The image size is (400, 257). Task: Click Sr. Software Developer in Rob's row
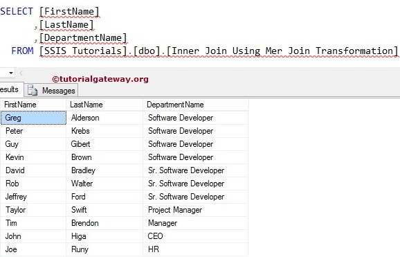(195, 184)
